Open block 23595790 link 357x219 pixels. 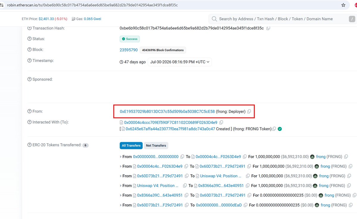(x=129, y=50)
